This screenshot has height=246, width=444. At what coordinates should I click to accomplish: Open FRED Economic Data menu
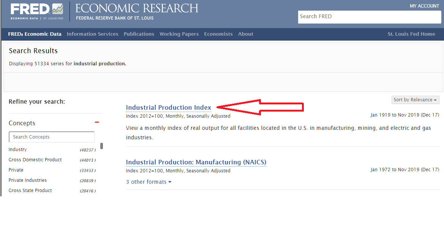(x=35, y=34)
